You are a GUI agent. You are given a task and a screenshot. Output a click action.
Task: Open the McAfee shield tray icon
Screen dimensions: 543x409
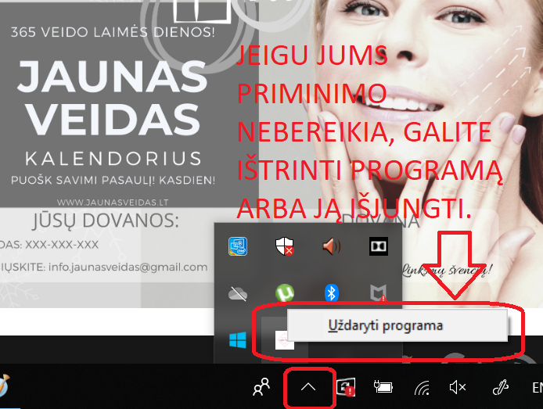click(378, 292)
